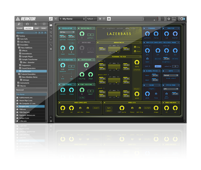
Task: Click the 'invert' button in Mod Envelope
Action: pyautogui.click(x=96, y=108)
